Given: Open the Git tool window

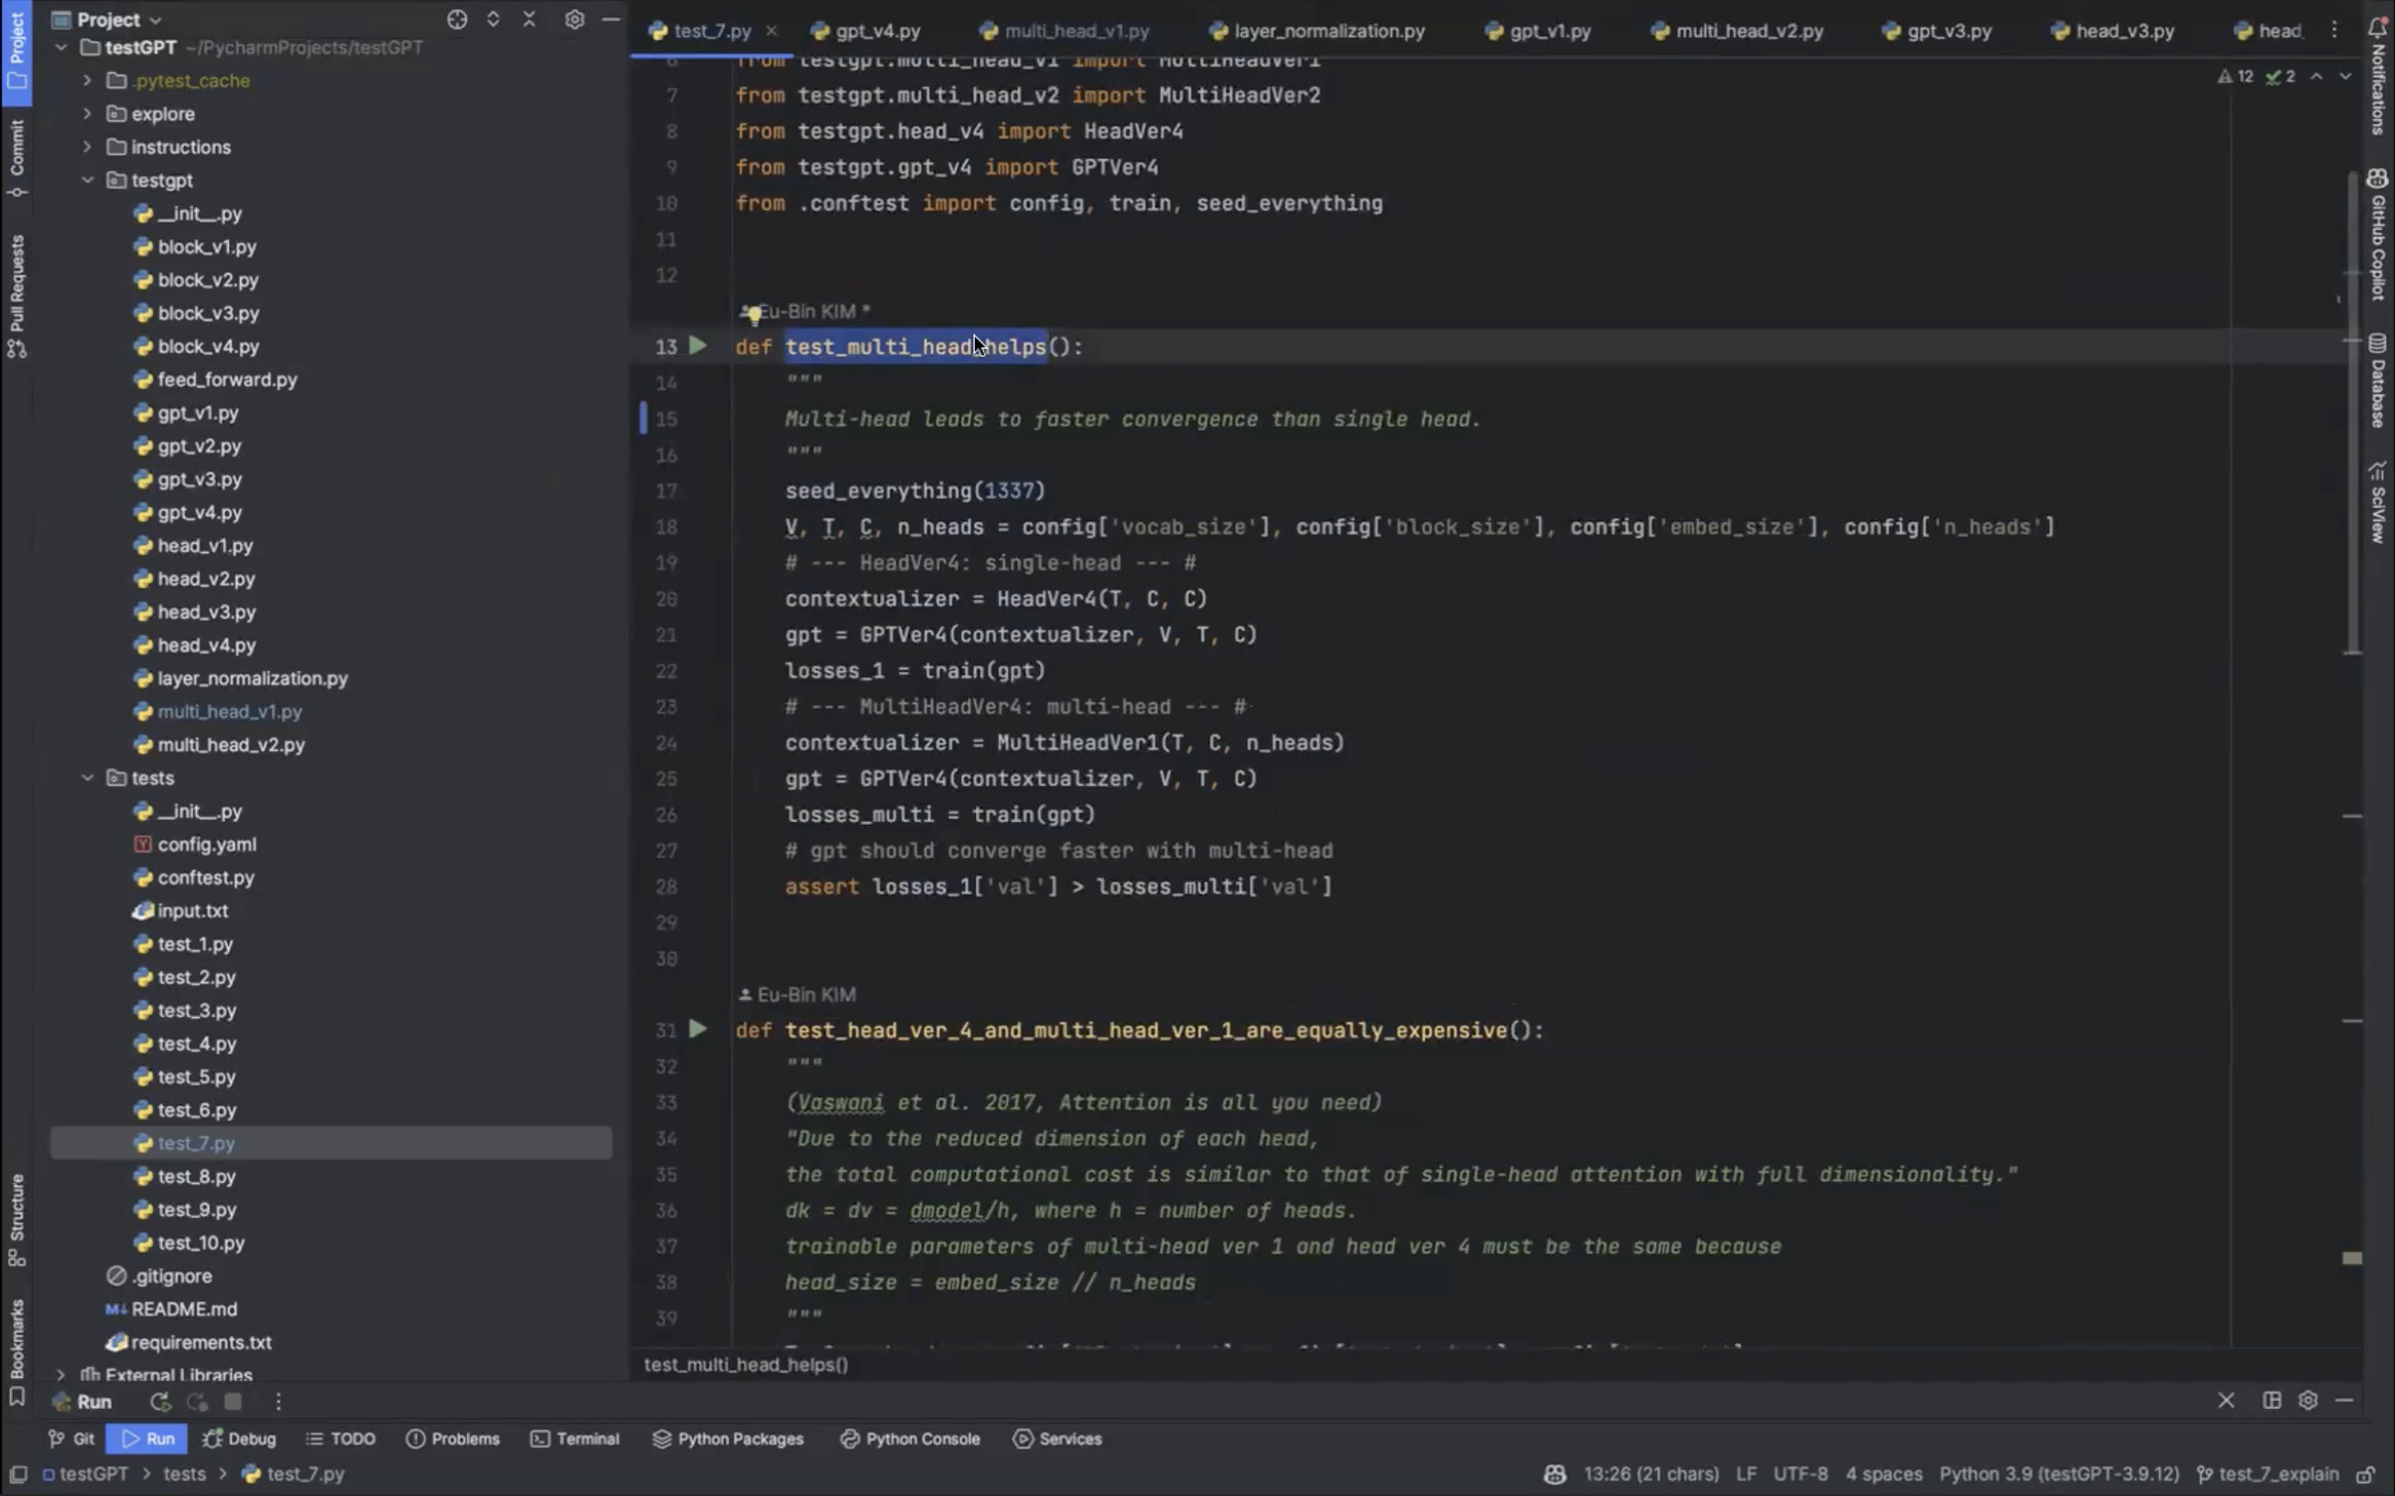Looking at the screenshot, I should pyautogui.click(x=72, y=1438).
